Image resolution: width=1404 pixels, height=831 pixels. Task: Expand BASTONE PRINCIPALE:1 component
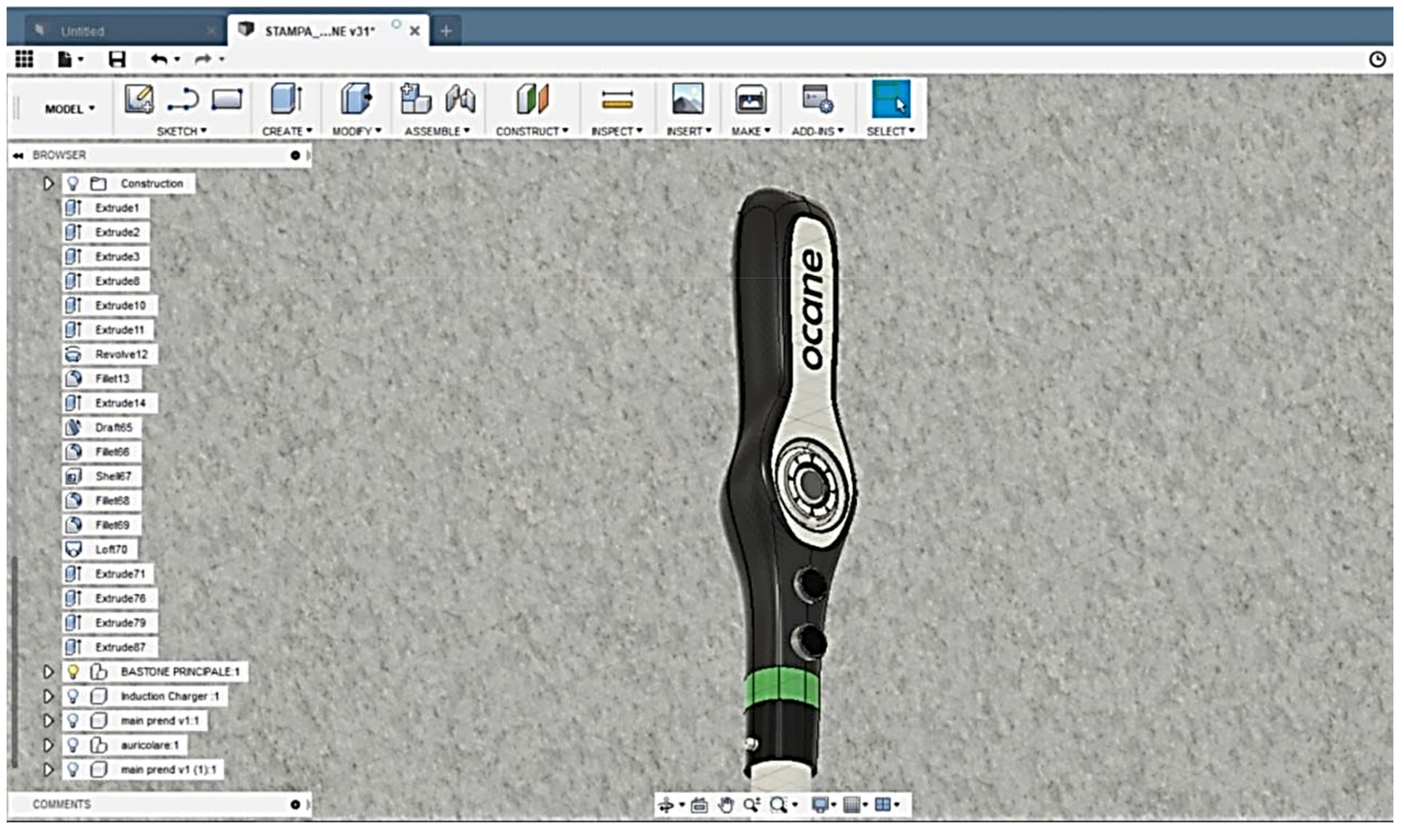pos(48,671)
